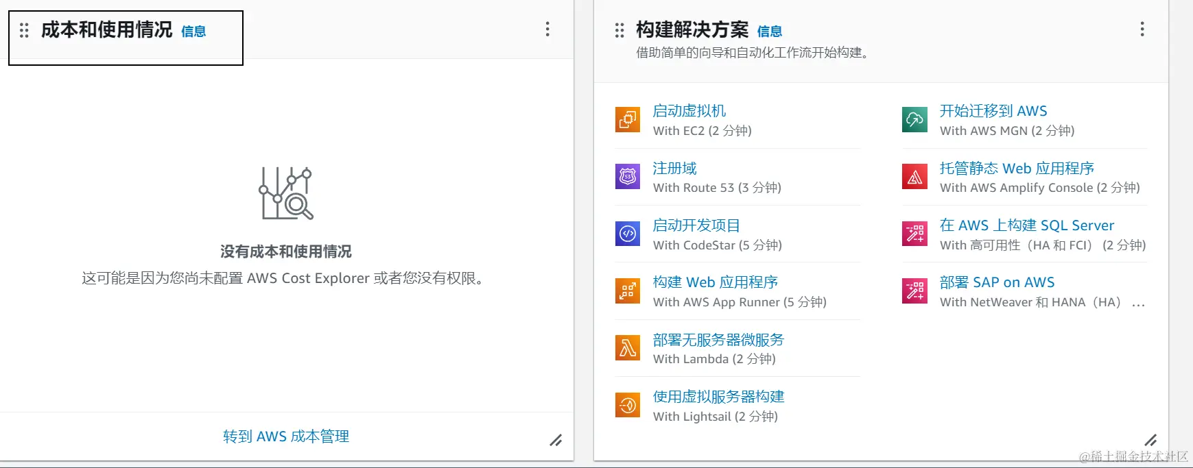This screenshot has width=1193, height=468.
Task: Click the With AWS MGN (2 分钟) text
Action: (x=1007, y=131)
